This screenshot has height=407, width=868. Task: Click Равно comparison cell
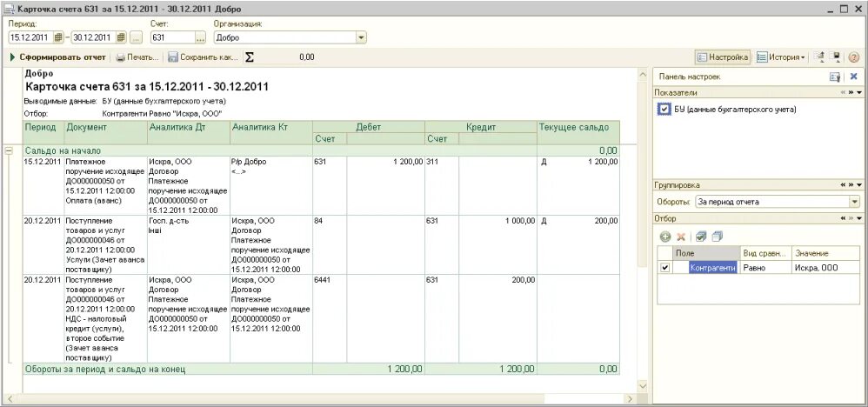coord(765,268)
